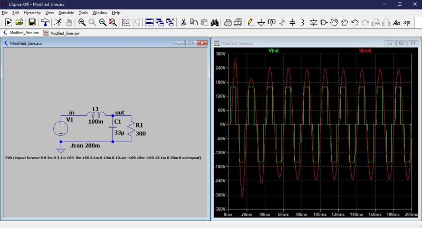Screen dimensions: 422x228
Task: Click the Halt hand icon
Action: point(69,23)
